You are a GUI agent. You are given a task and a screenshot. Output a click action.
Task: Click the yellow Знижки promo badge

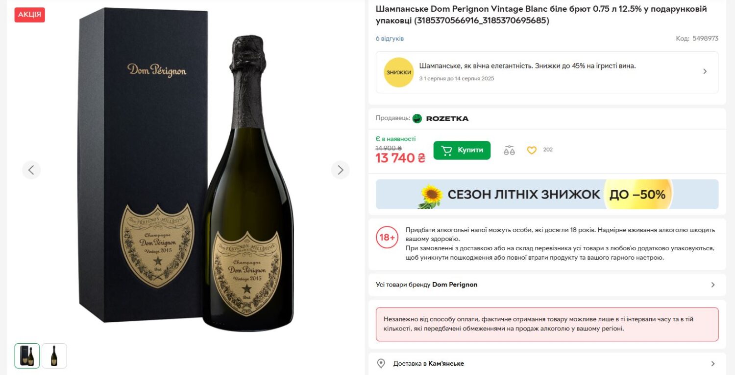coord(398,72)
